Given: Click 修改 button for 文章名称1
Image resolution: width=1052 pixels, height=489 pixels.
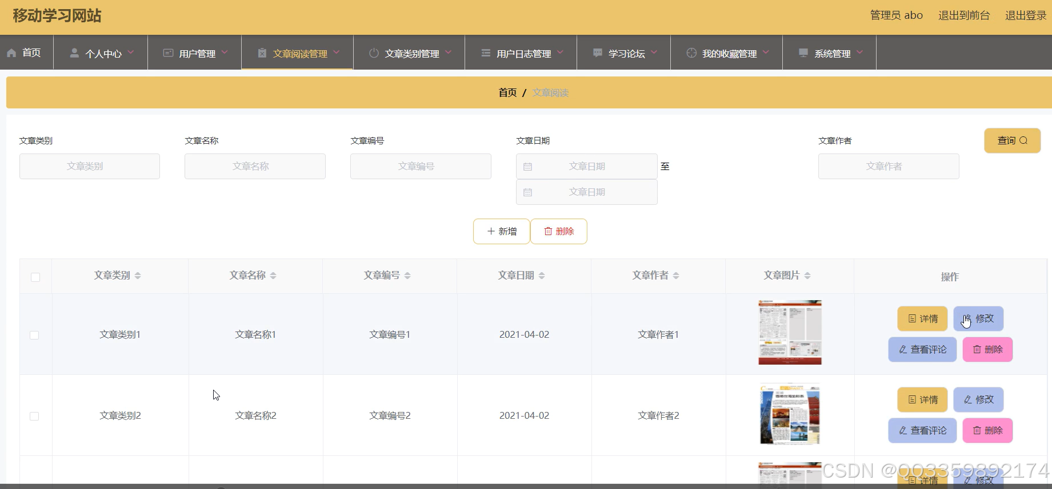Looking at the screenshot, I should coord(978,318).
